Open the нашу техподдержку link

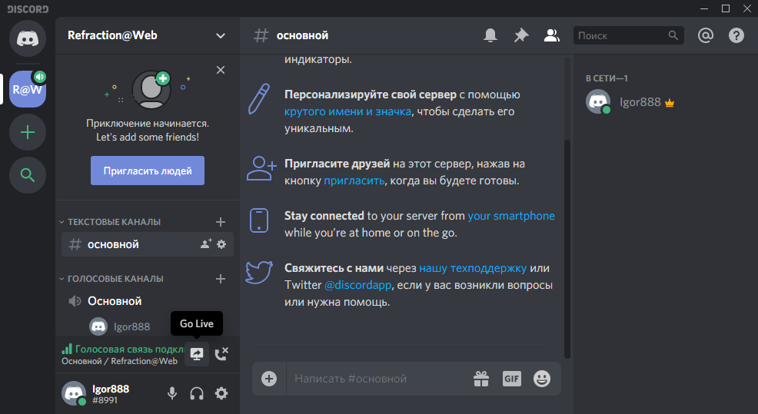coord(473,268)
